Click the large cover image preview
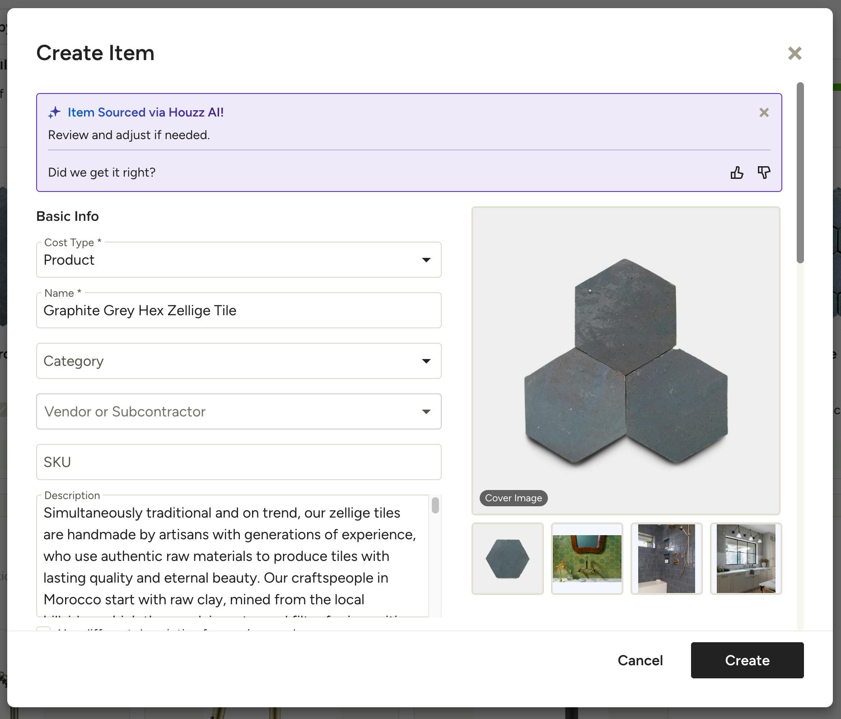Image resolution: width=841 pixels, height=719 pixels. pos(626,361)
